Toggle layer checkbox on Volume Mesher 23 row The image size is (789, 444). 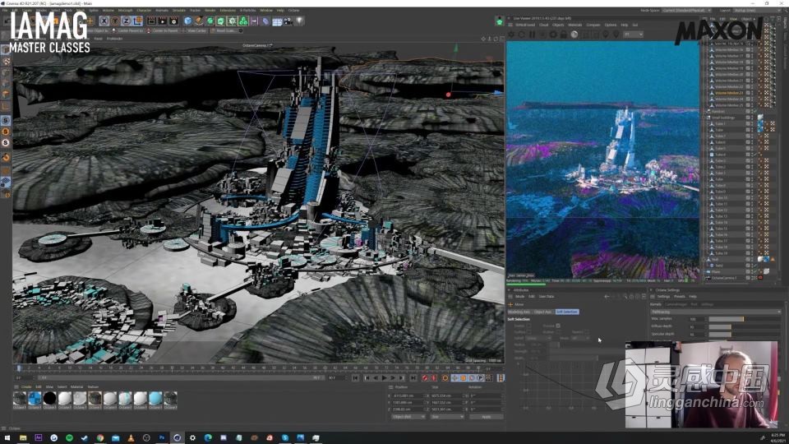point(748,93)
